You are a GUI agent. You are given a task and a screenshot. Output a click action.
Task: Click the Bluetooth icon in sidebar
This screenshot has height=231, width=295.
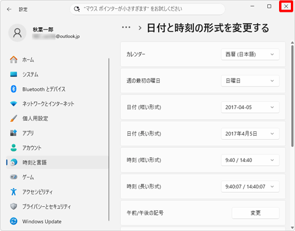[14, 89]
